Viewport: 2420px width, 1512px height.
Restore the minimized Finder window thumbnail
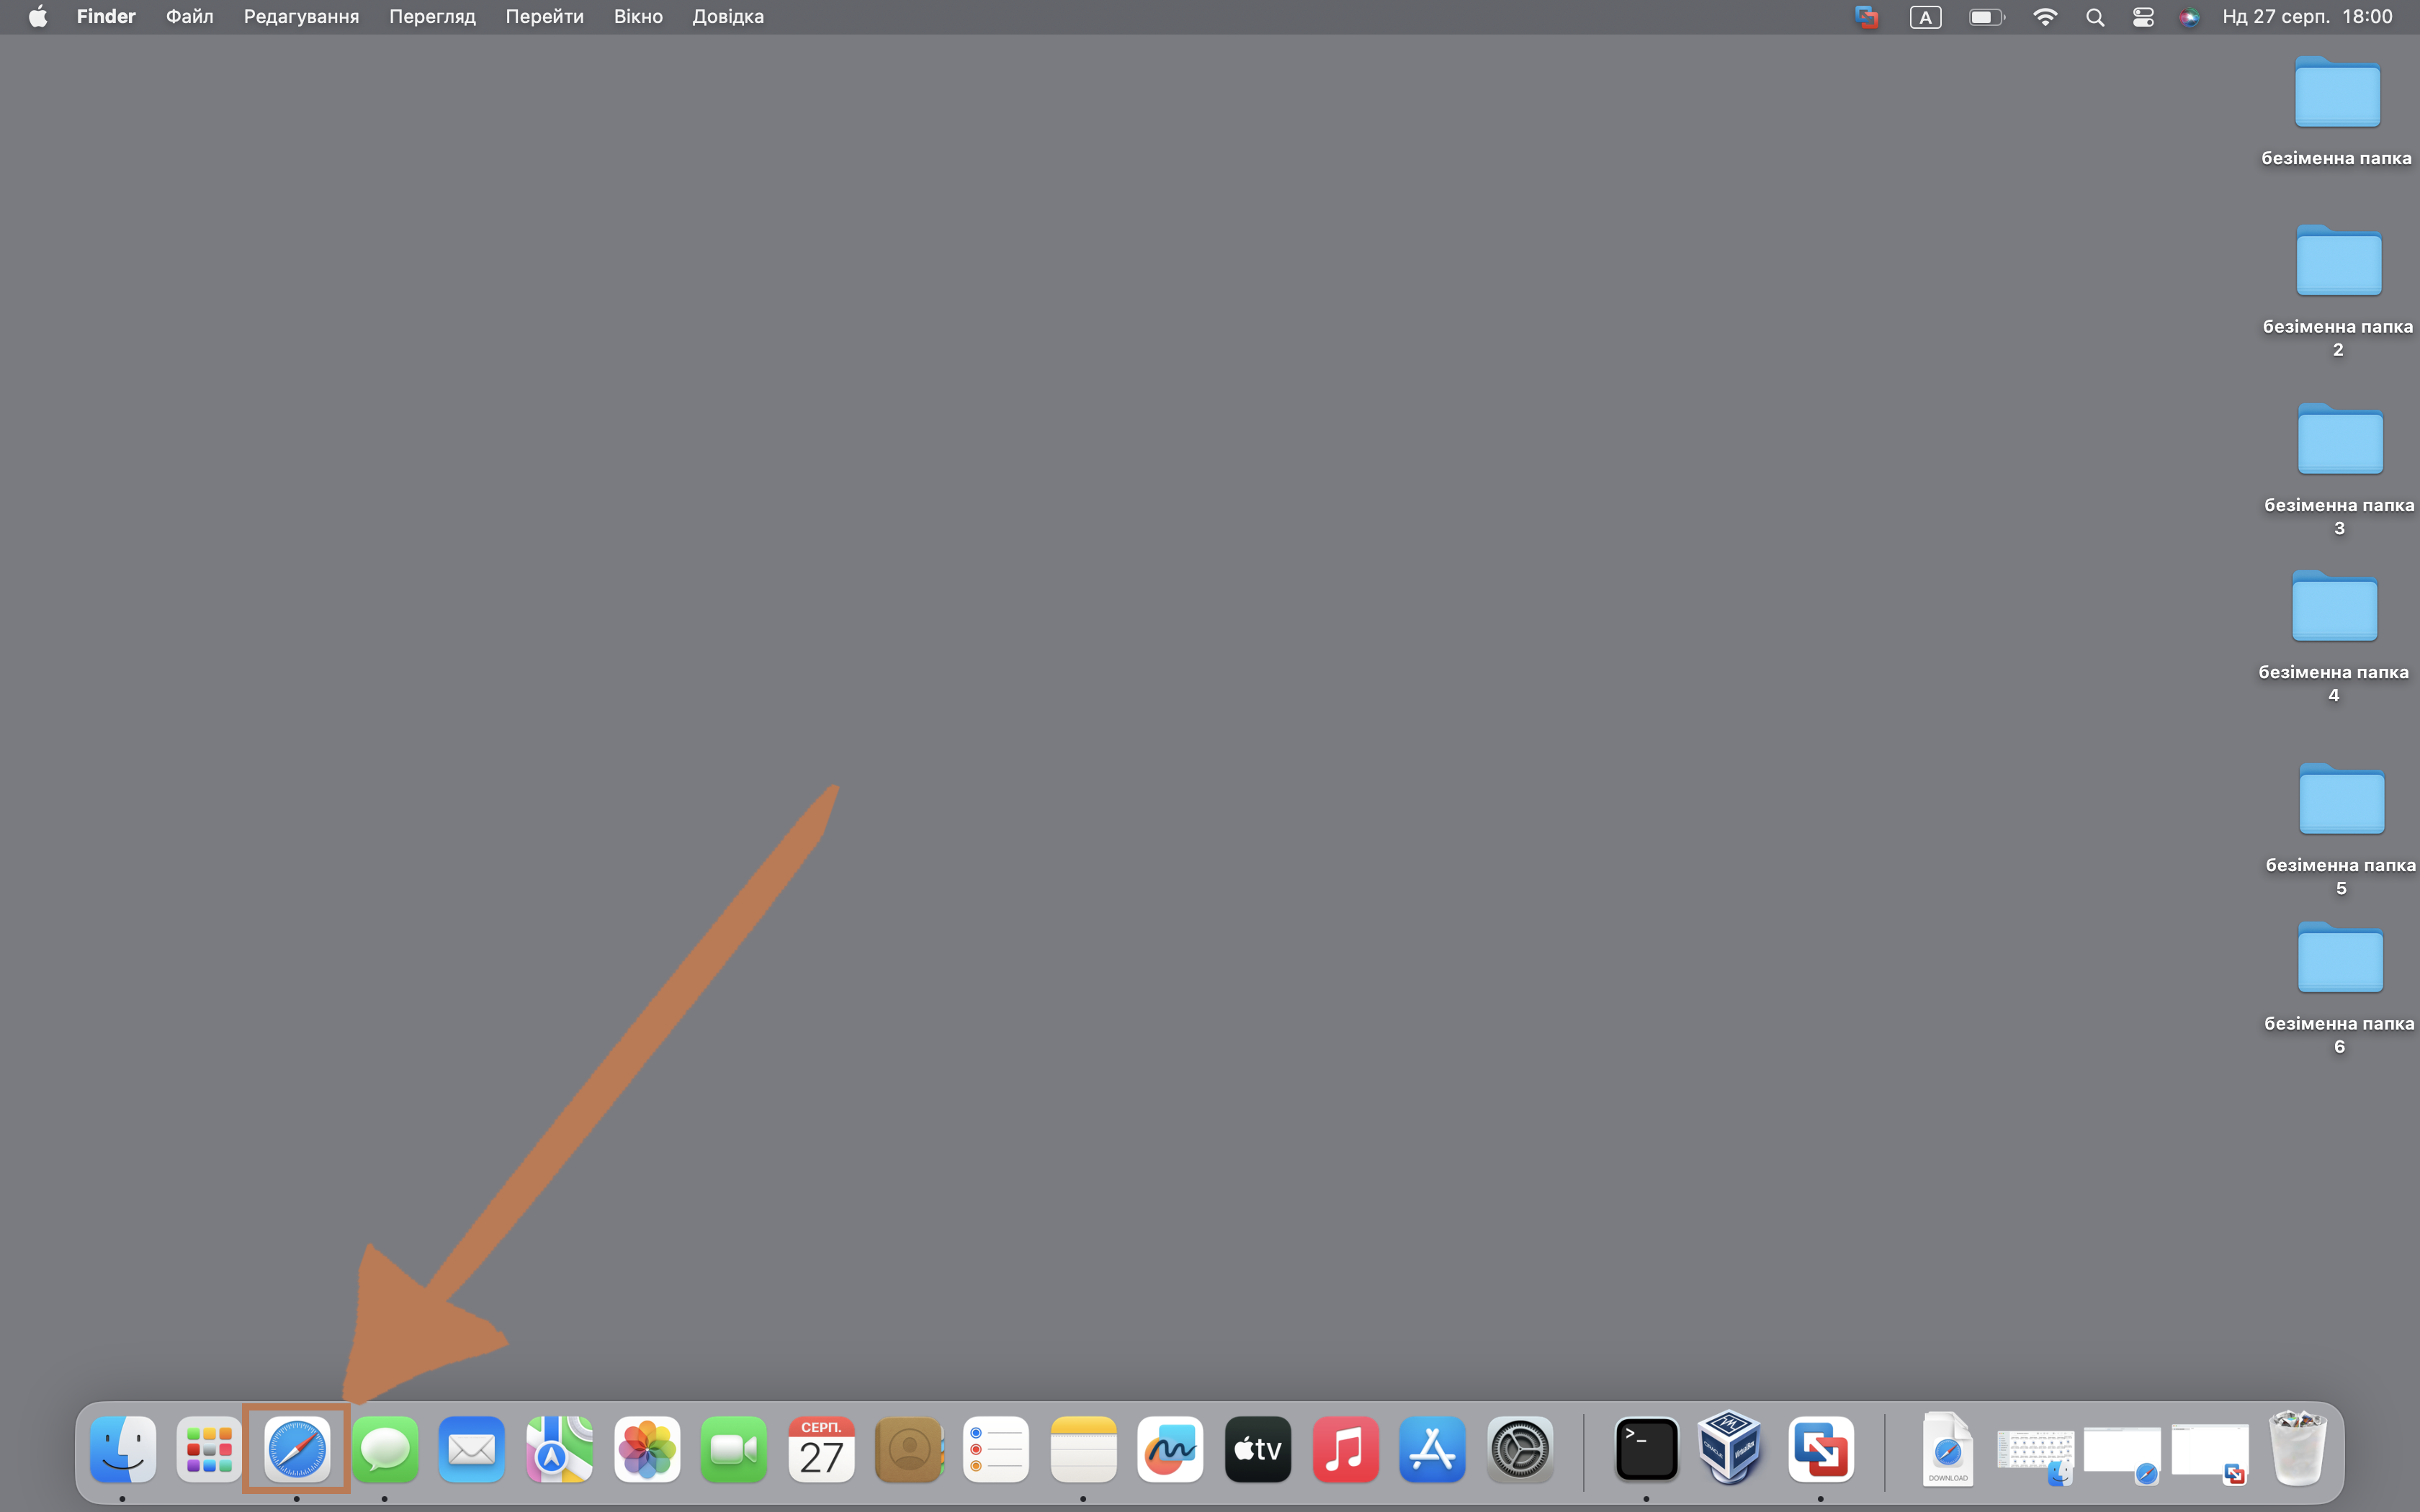(2036, 1457)
